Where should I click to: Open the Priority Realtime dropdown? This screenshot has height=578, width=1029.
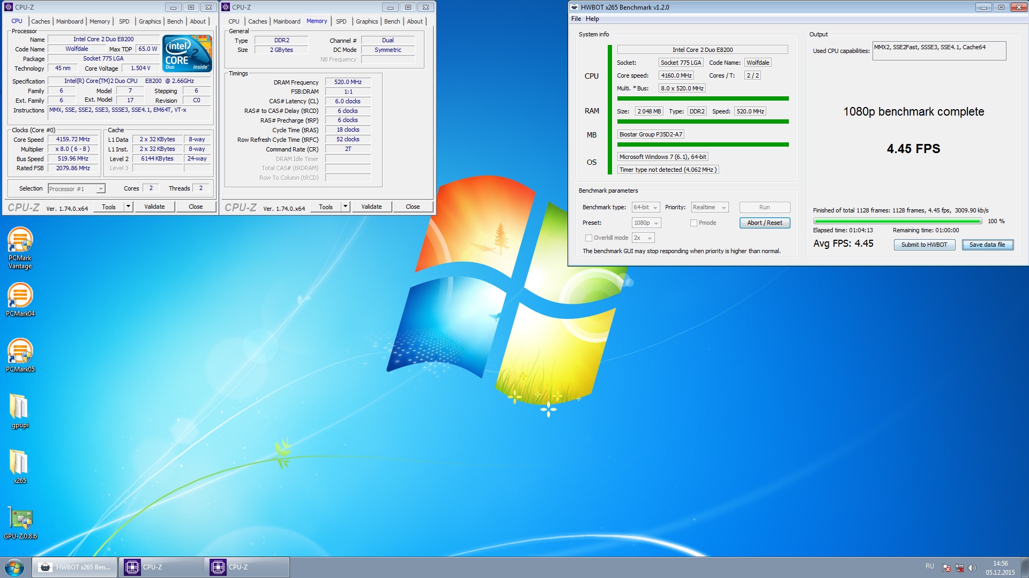[710, 207]
